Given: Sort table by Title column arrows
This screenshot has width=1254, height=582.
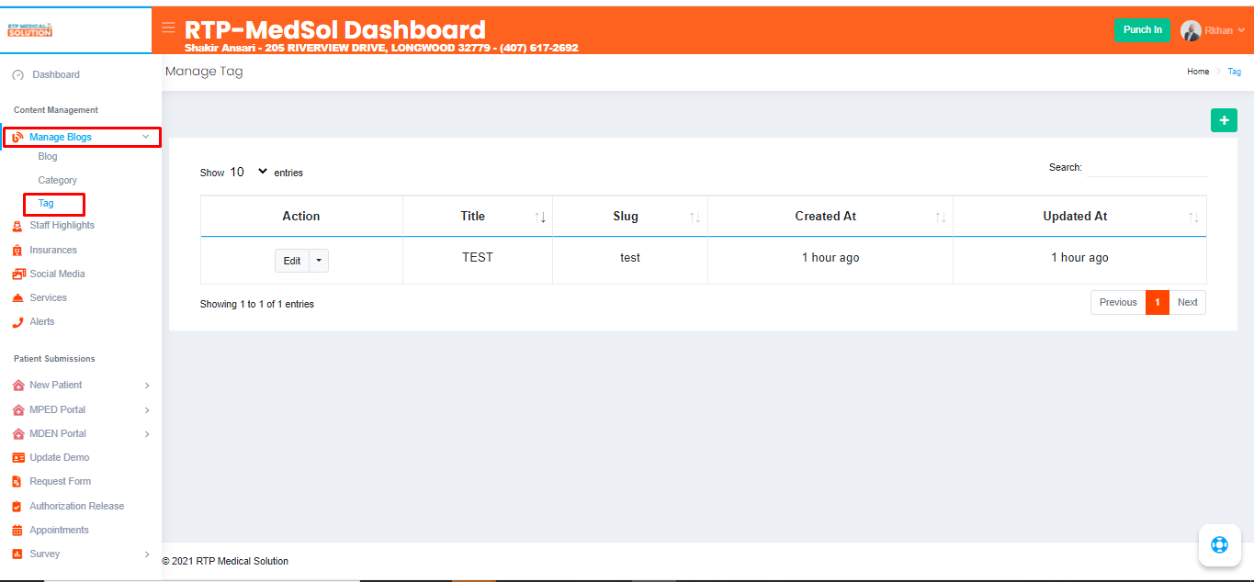Looking at the screenshot, I should 540,217.
